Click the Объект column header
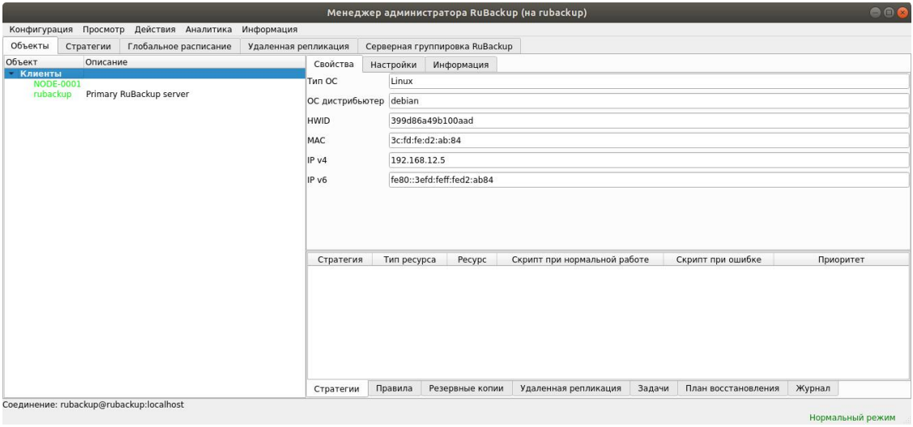 (x=44, y=61)
